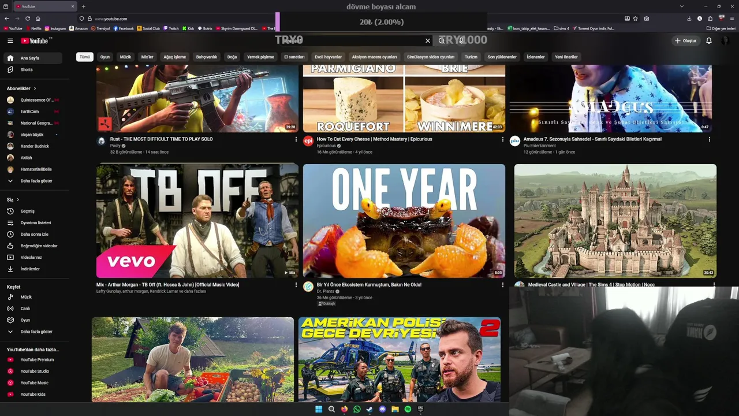Expand the Siz section chevron
Screen dimensions: 739x416
(x=17, y=199)
